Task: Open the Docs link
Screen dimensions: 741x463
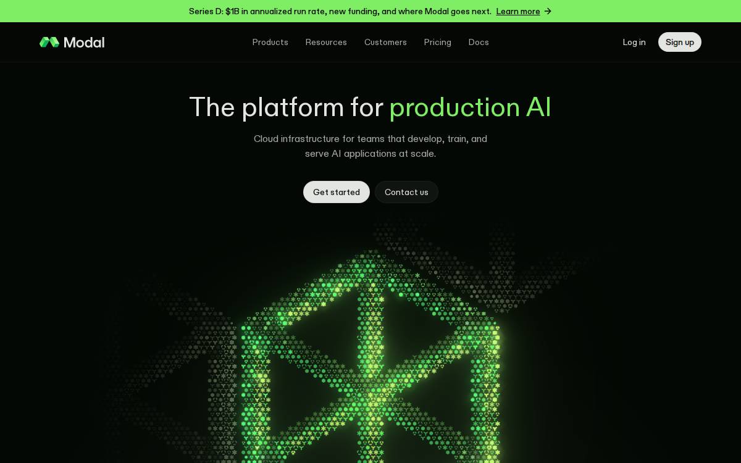Action: pyautogui.click(x=479, y=42)
